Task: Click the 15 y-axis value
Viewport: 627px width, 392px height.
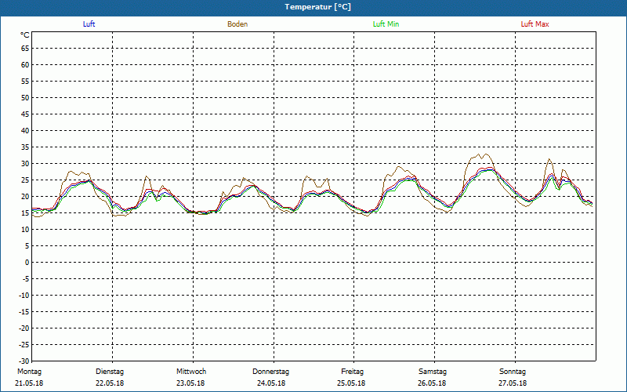Action: [25, 212]
